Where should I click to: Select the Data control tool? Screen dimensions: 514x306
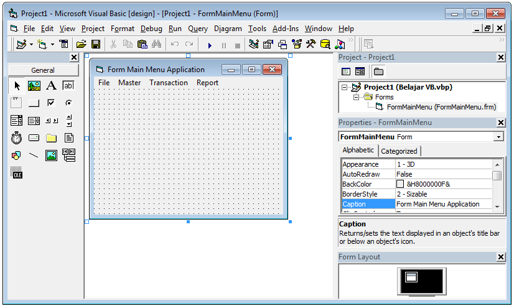click(x=69, y=155)
